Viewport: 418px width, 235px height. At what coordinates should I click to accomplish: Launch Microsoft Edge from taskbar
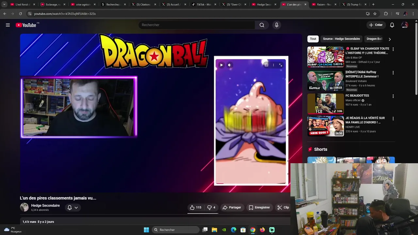233,230
